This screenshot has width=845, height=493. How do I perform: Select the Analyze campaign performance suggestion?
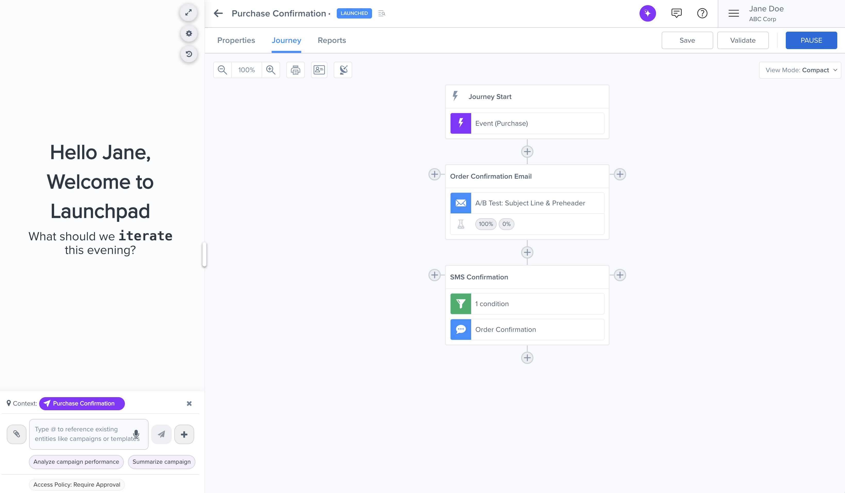click(76, 462)
